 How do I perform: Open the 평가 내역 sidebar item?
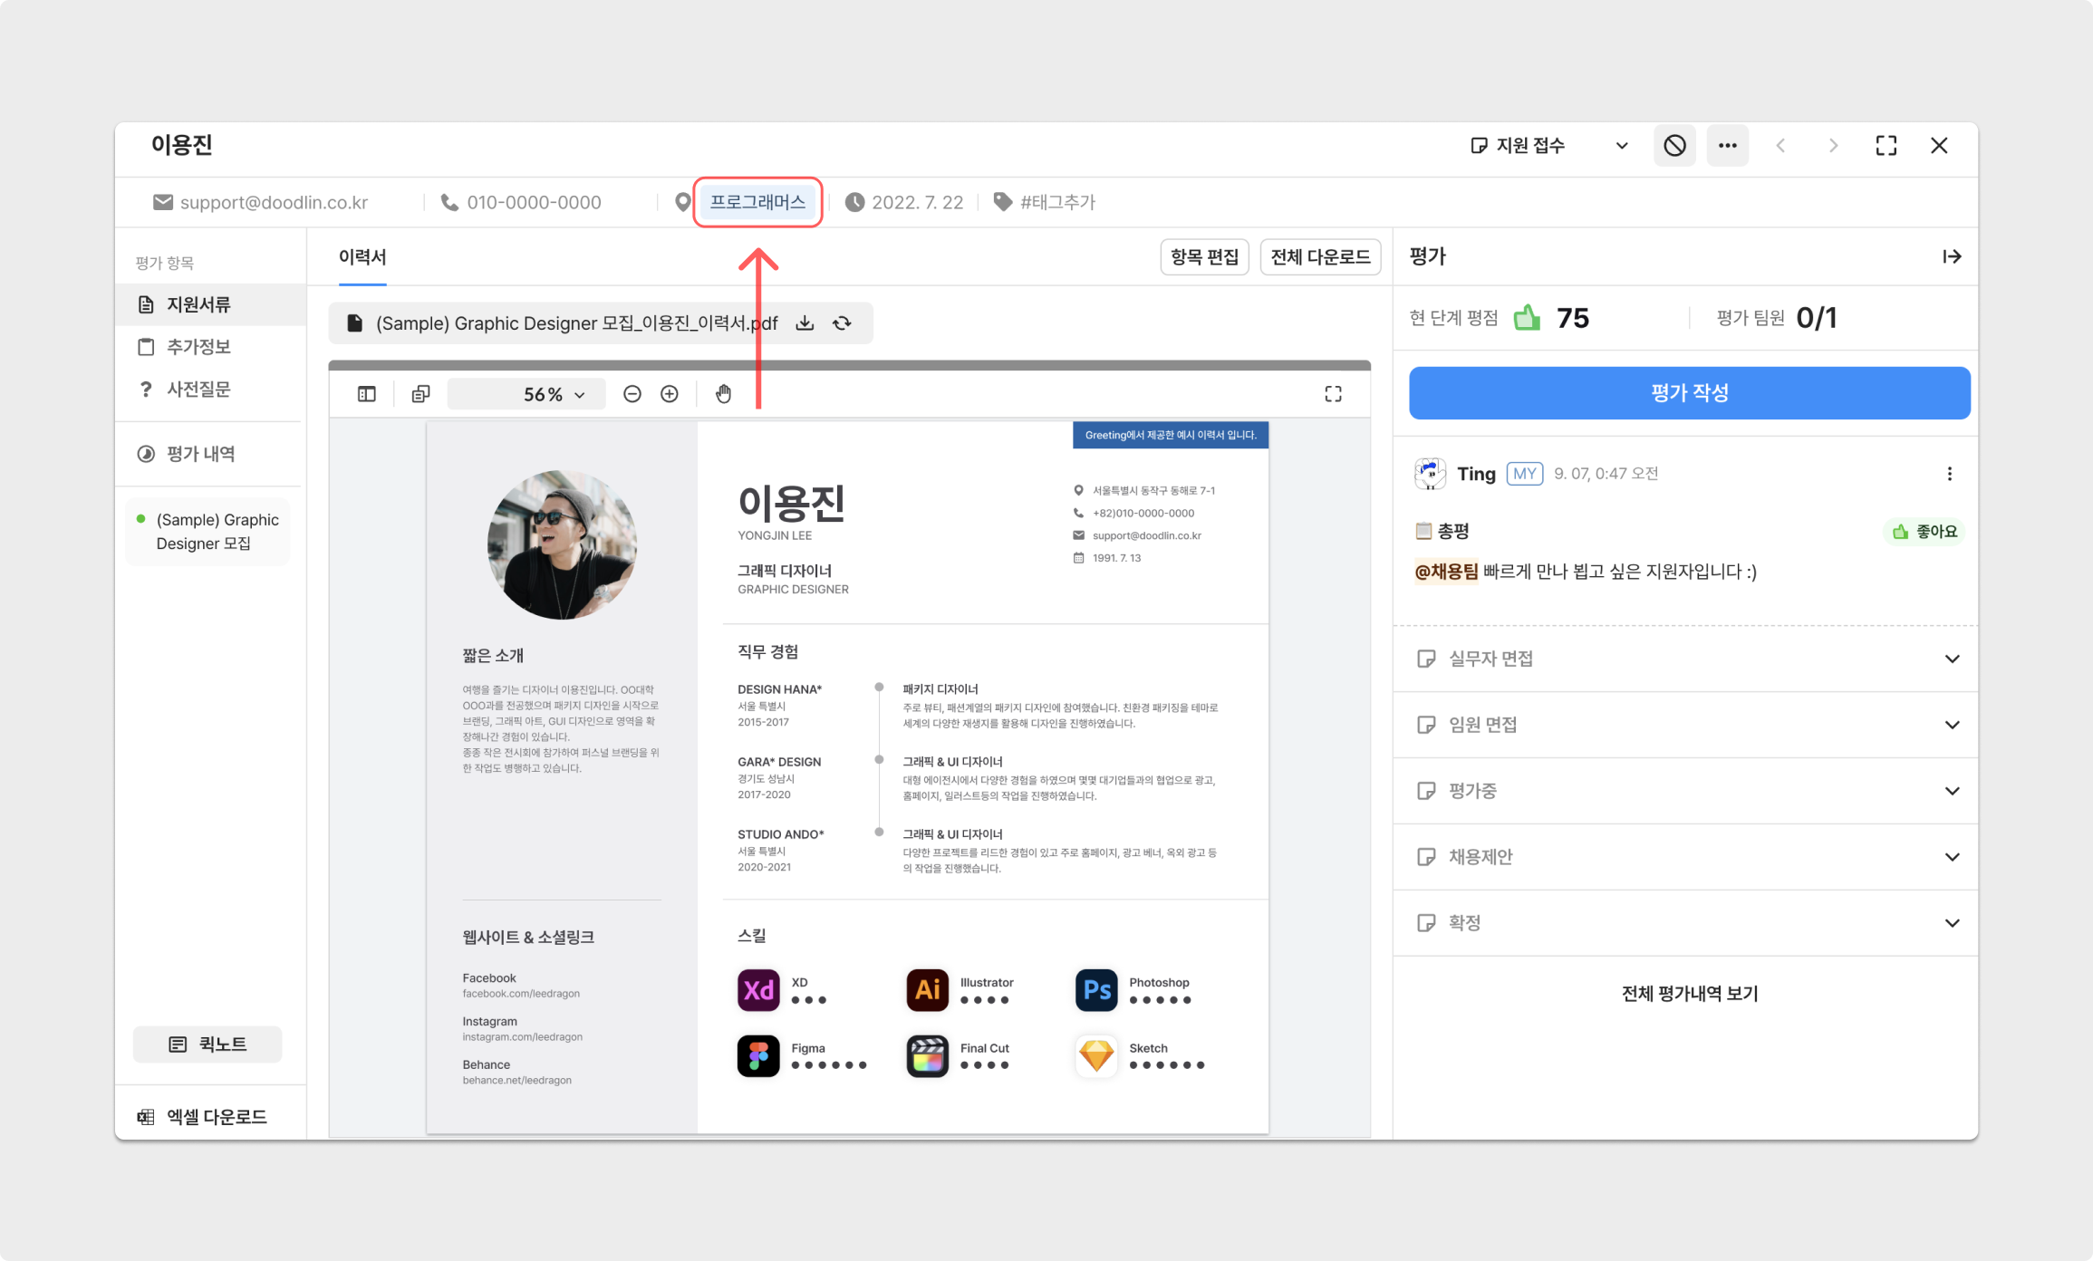click(200, 454)
